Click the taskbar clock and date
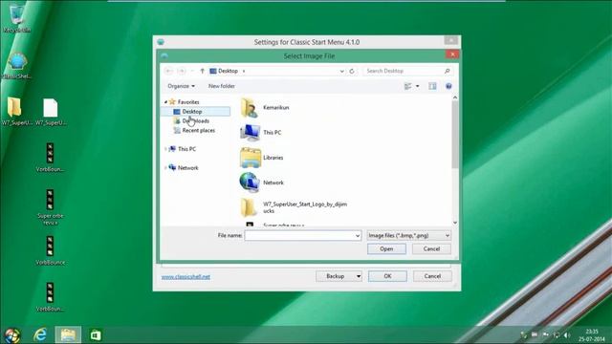The image size is (612, 344). [x=592, y=335]
